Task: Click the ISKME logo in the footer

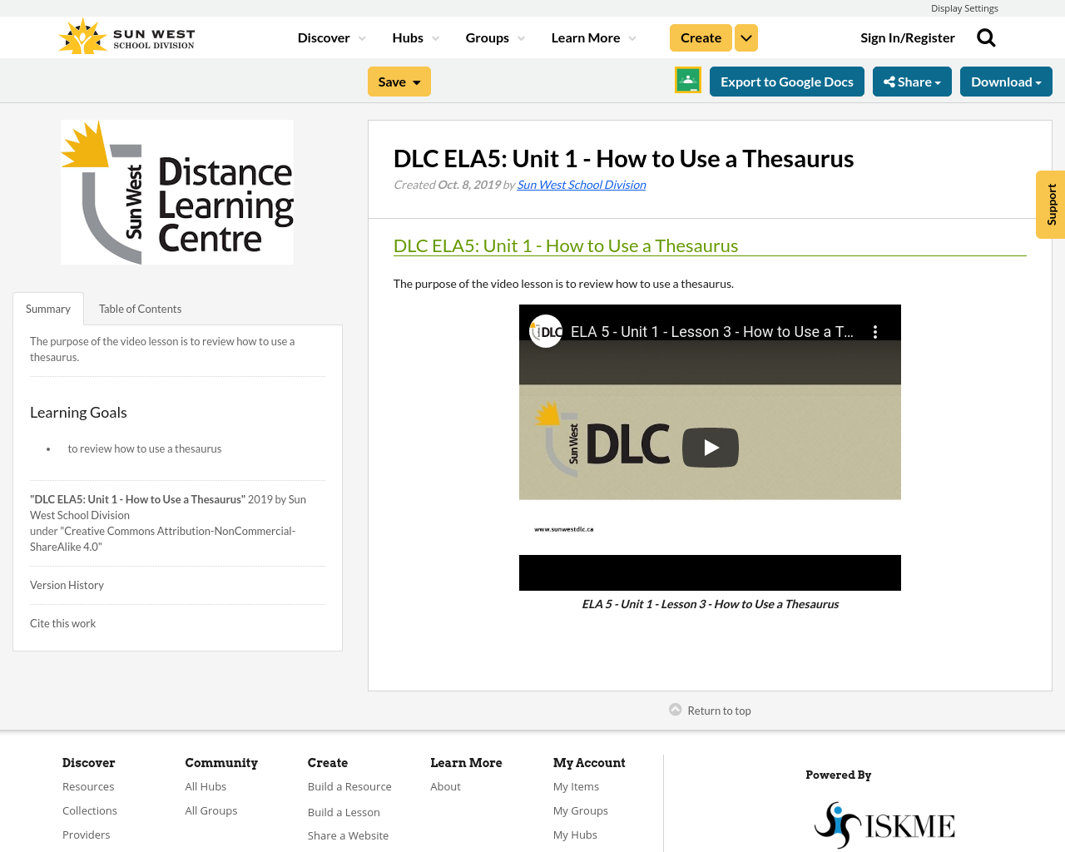Action: click(884, 824)
